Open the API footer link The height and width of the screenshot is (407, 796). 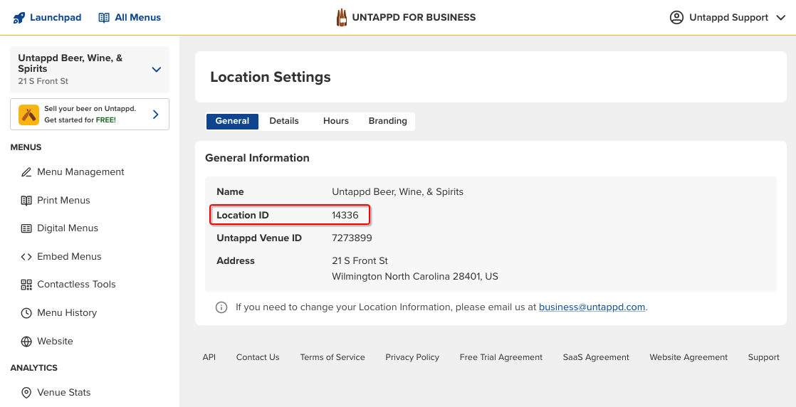coord(209,357)
